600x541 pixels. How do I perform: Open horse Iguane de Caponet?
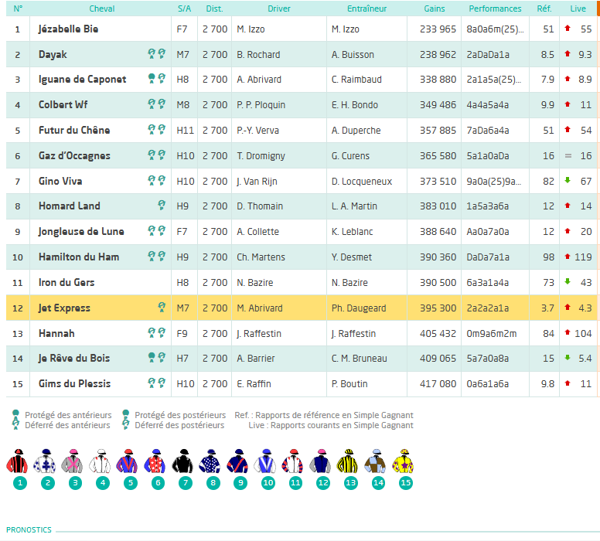pyautogui.click(x=82, y=79)
